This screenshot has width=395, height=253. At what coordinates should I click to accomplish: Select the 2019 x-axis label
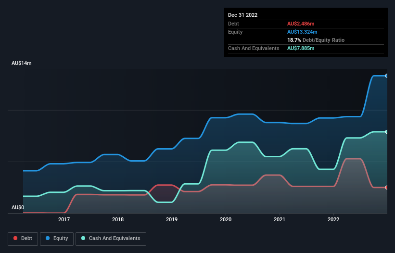[172, 219]
